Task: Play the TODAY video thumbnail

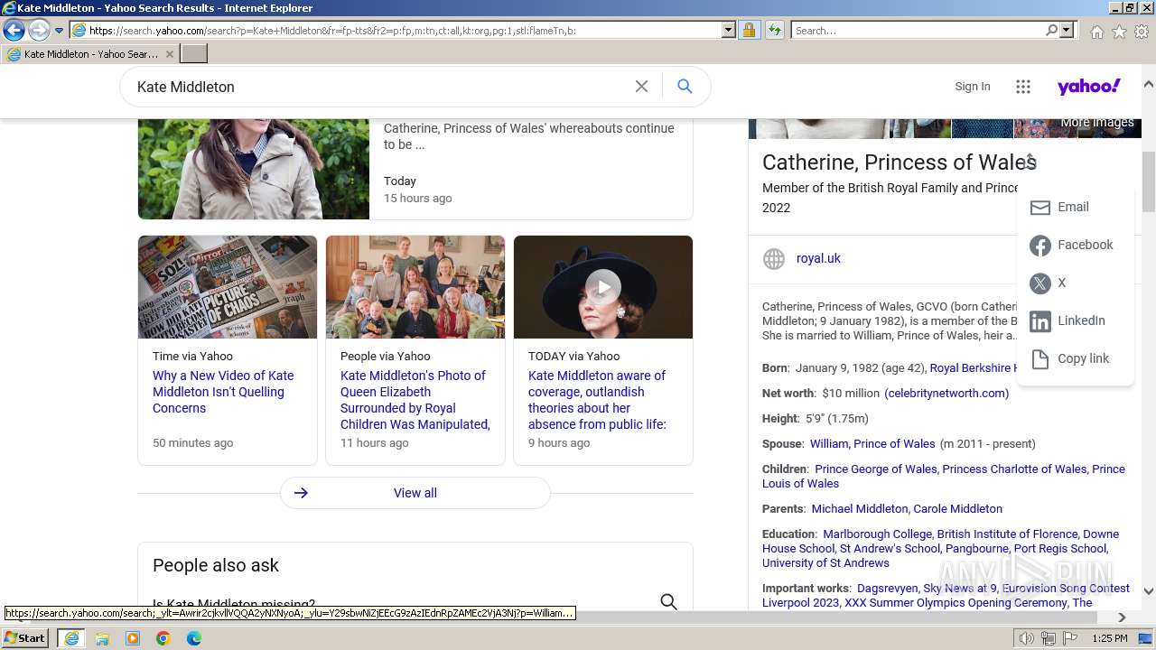Action: tap(603, 287)
